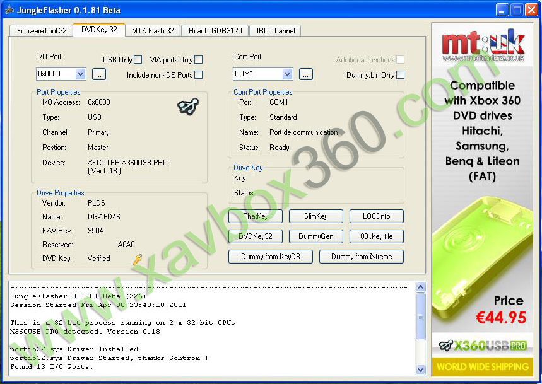
Task: Toggle Include non-IDE Ports checkbox
Action: click(198, 74)
